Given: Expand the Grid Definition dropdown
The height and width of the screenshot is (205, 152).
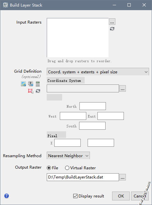Looking at the screenshot, I should [98, 72].
